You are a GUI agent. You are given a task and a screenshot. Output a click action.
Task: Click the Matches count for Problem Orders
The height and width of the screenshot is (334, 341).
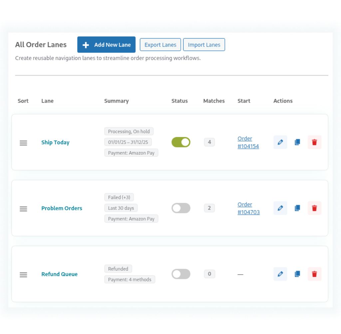pyautogui.click(x=209, y=208)
